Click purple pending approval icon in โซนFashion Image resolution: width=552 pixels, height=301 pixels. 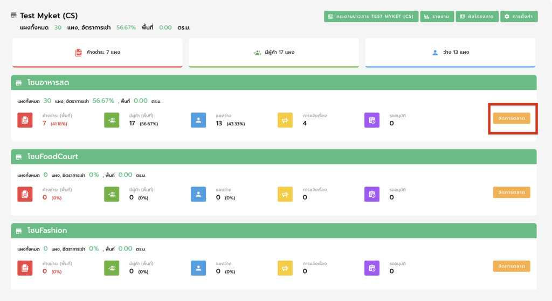pos(372,268)
